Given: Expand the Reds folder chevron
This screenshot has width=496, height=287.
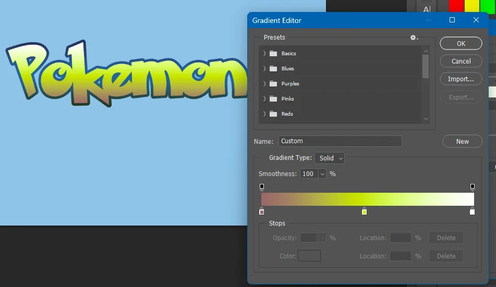Looking at the screenshot, I should [x=264, y=114].
